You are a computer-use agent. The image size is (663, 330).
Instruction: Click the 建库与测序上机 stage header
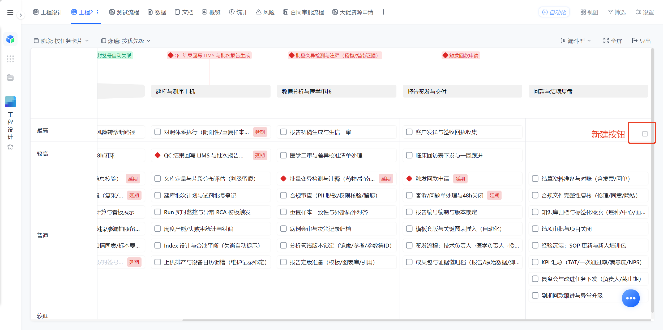pyautogui.click(x=211, y=91)
